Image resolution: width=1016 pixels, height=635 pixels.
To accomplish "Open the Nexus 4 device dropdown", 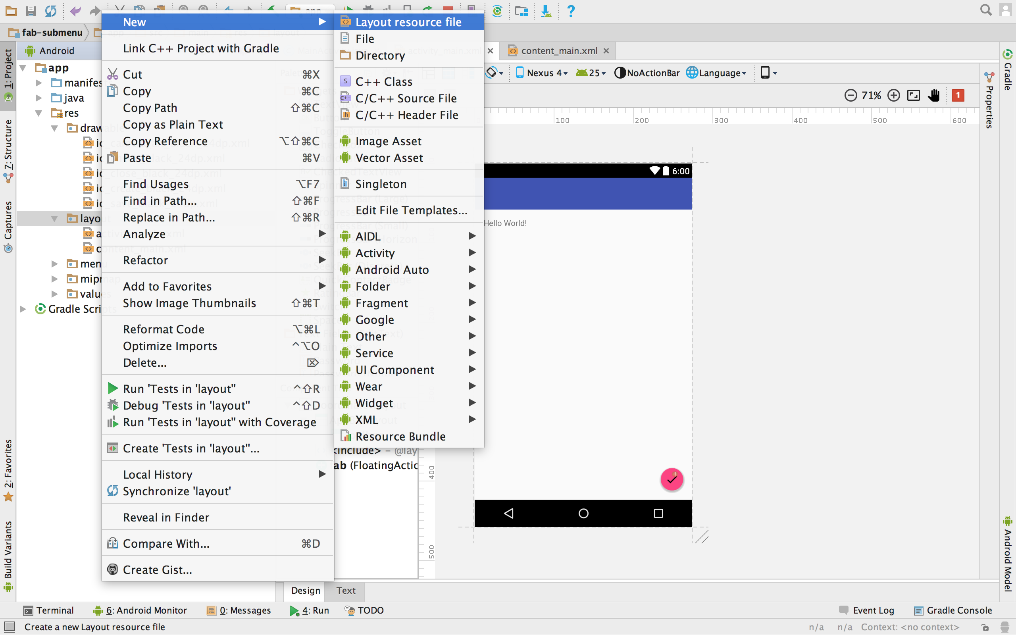I will [x=542, y=73].
